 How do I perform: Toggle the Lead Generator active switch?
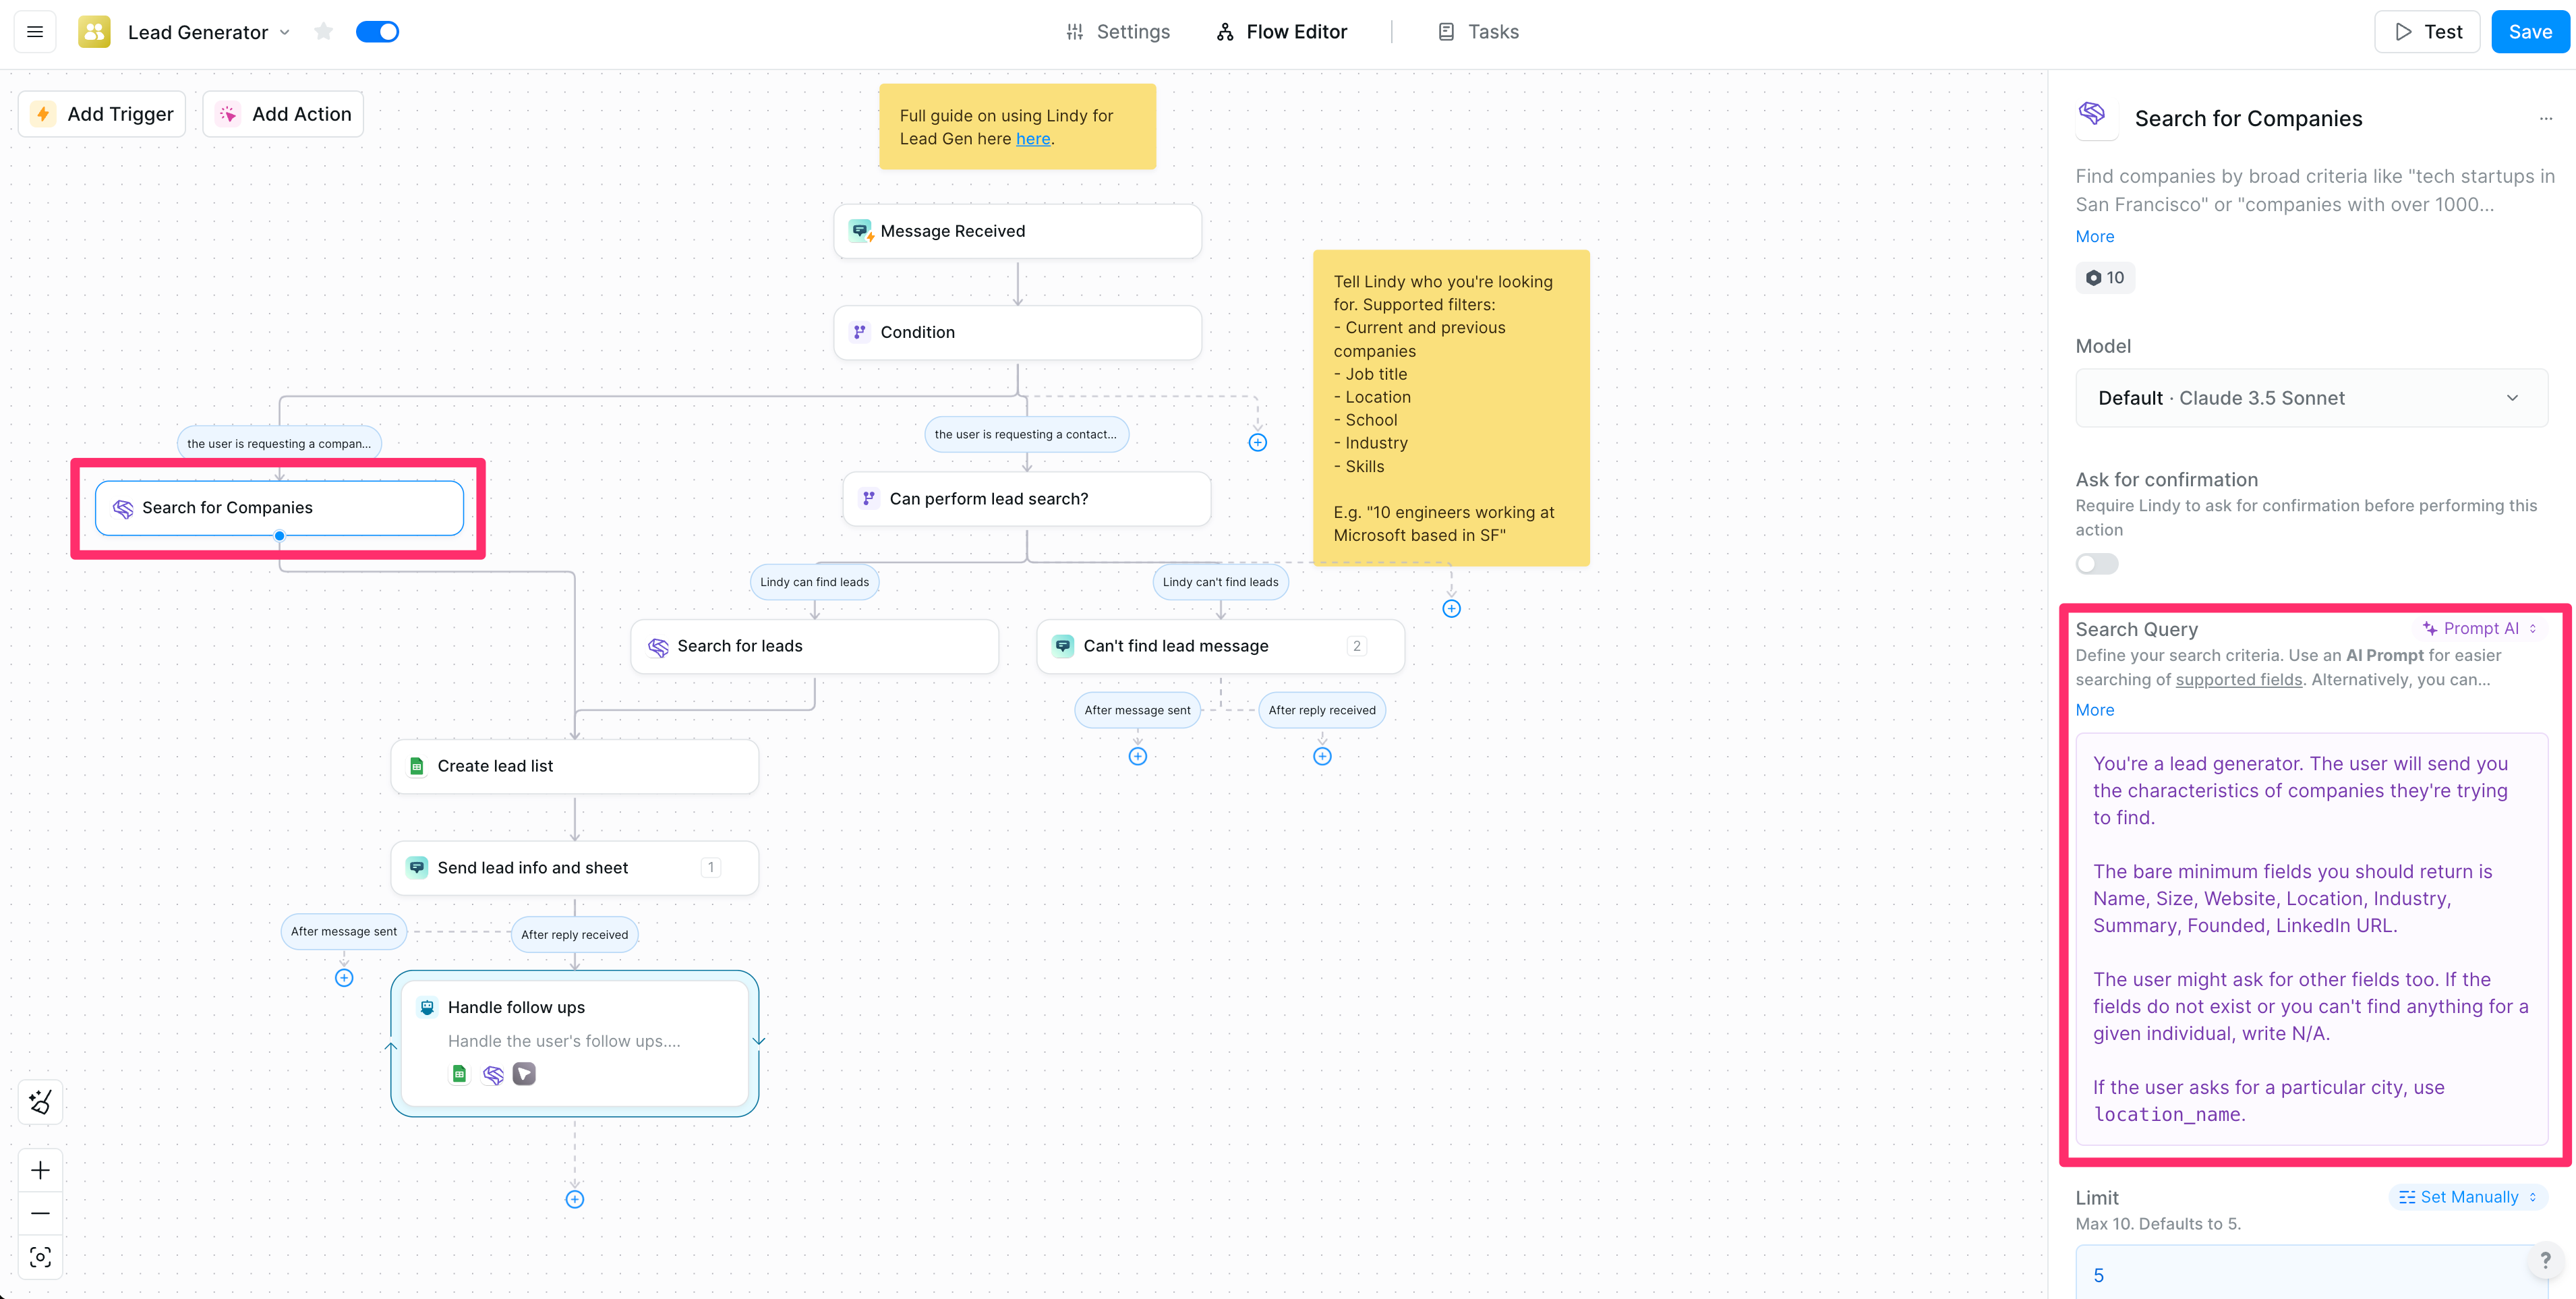click(x=378, y=32)
